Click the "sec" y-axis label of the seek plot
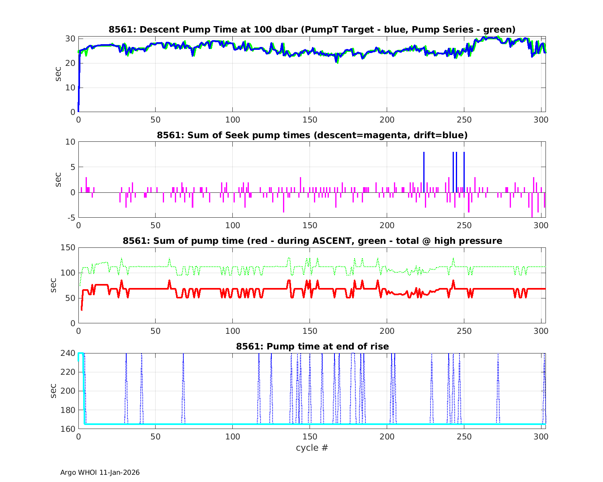This screenshot has height=482, width=603. pyautogui.click(x=59, y=180)
